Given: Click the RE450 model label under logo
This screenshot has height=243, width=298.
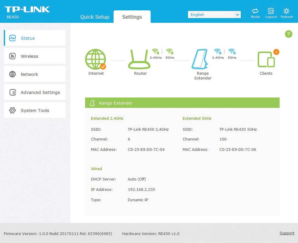Looking at the screenshot, I should click(x=13, y=17).
